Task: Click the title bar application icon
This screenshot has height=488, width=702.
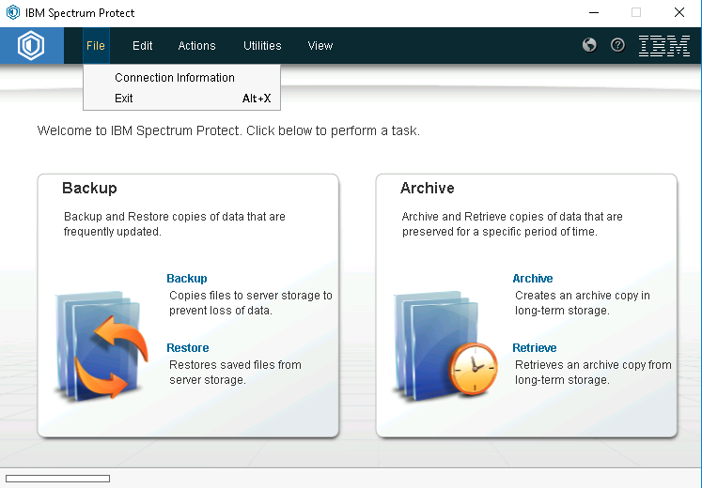Action: click(x=13, y=13)
